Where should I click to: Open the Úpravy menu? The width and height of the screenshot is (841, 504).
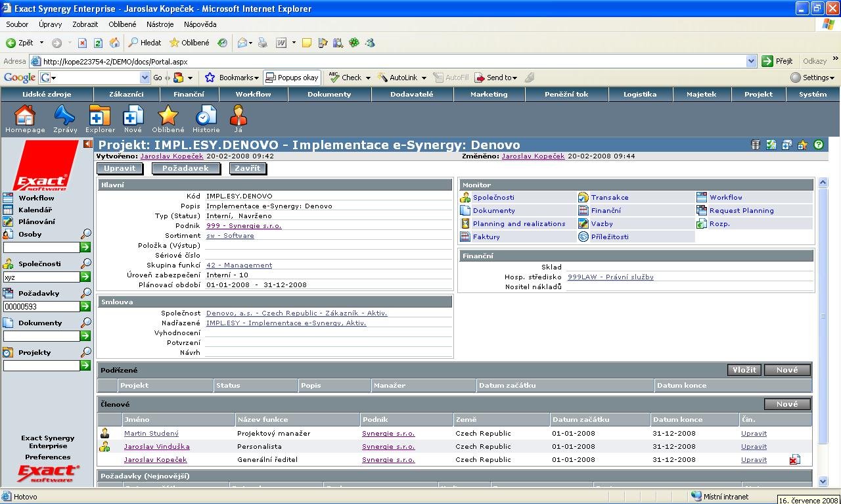click(50, 24)
